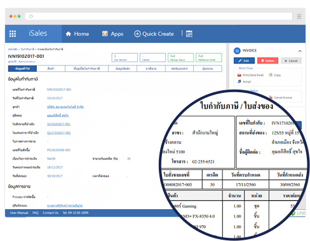Open the Doc Version status box
The width and height of the screenshot is (310, 241).
pos(125,57)
